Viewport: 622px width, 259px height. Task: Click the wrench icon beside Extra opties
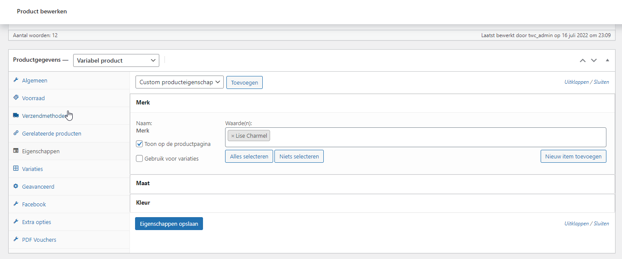(x=16, y=222)
